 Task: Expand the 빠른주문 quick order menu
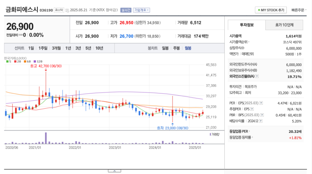299,10
